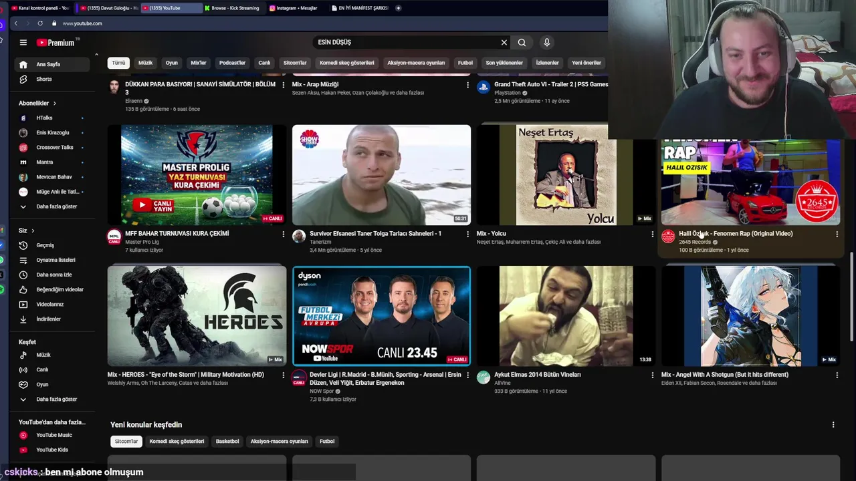Open Yeni konular keşfedin section options menu
Screen dimensions: 856x481
[833, 424]
